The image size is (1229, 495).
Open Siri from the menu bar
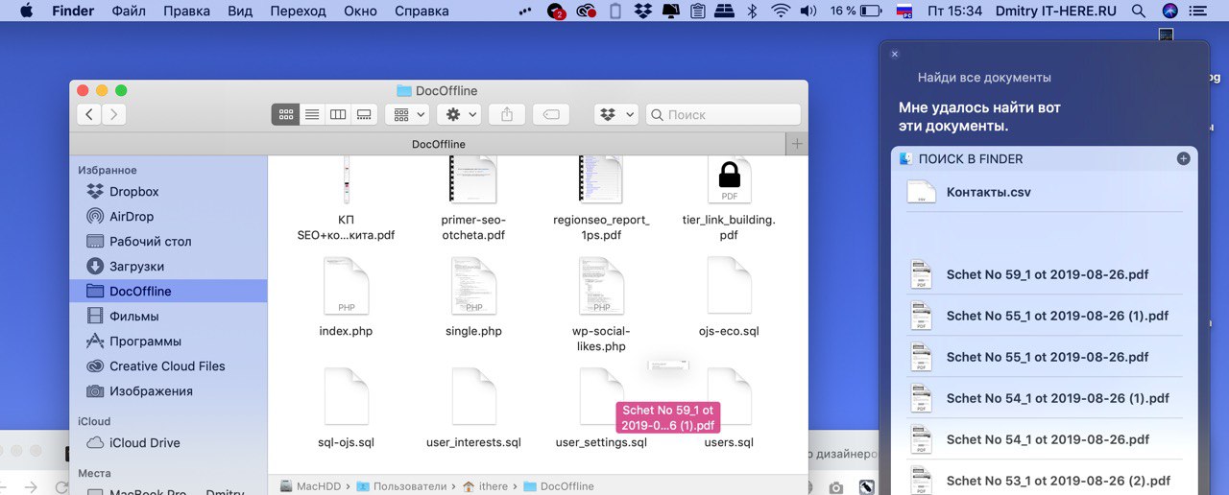pos(1169,12)
